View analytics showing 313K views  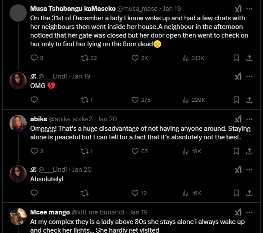(186, 58)
